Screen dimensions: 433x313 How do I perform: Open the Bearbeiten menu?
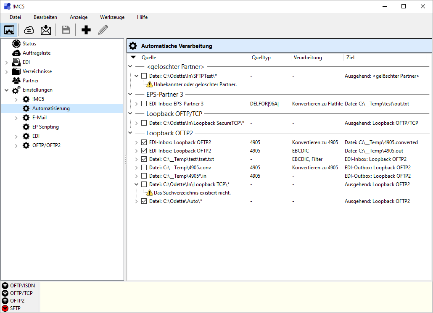pos(45,17)
